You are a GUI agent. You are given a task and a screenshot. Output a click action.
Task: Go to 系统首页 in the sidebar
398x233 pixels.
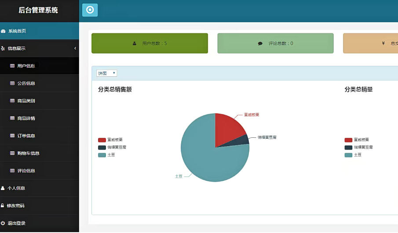(39, 31)
